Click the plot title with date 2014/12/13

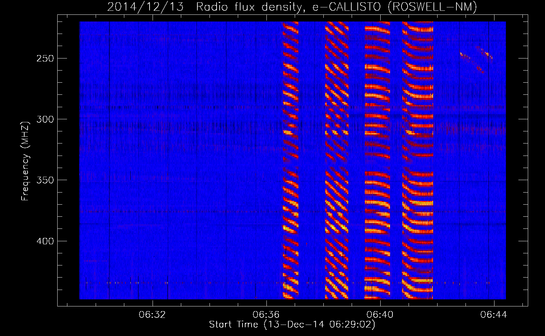[x=292, y=7]
